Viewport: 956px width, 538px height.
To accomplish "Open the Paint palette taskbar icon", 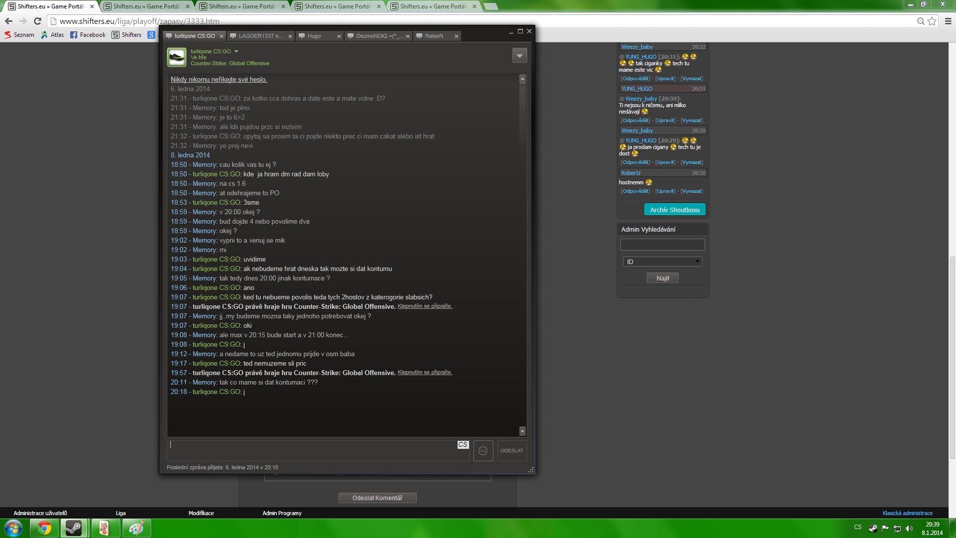I will (136, 528).
